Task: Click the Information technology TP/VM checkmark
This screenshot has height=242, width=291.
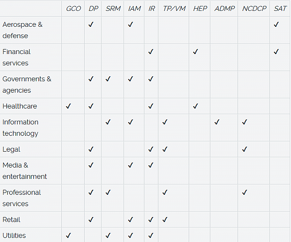Action: click(165, 122)
